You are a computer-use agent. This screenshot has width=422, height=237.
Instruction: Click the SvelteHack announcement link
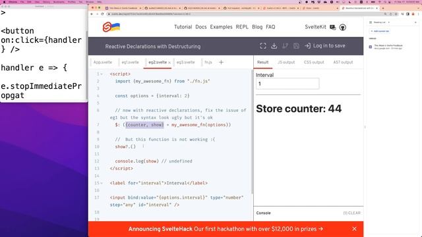pos(226,229)
